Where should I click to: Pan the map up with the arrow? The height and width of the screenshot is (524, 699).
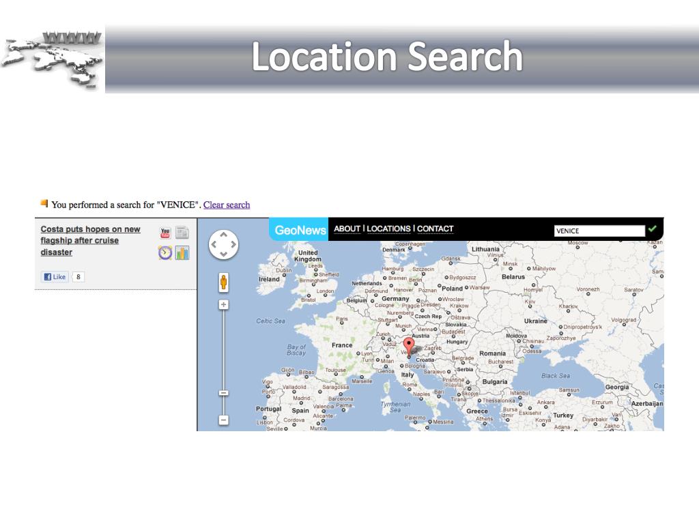223,235
